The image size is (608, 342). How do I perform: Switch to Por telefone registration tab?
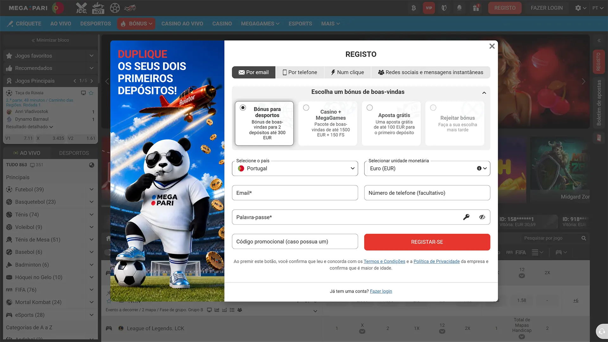pyautogui.click(x=300, y=72)
